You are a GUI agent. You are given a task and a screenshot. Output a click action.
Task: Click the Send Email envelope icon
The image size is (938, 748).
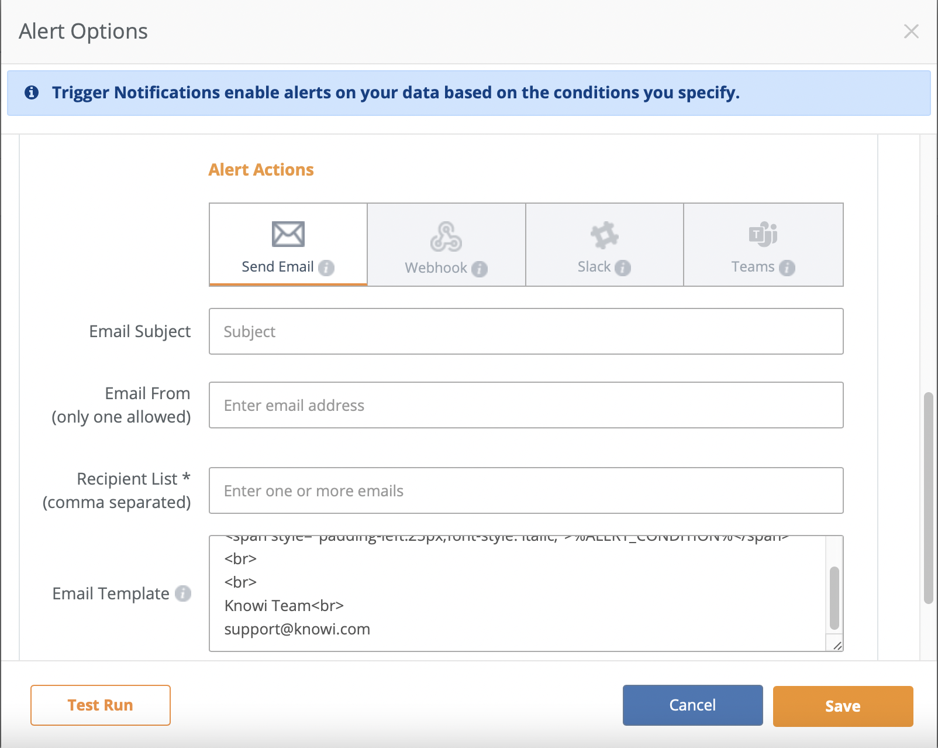[x=288, y=234]
